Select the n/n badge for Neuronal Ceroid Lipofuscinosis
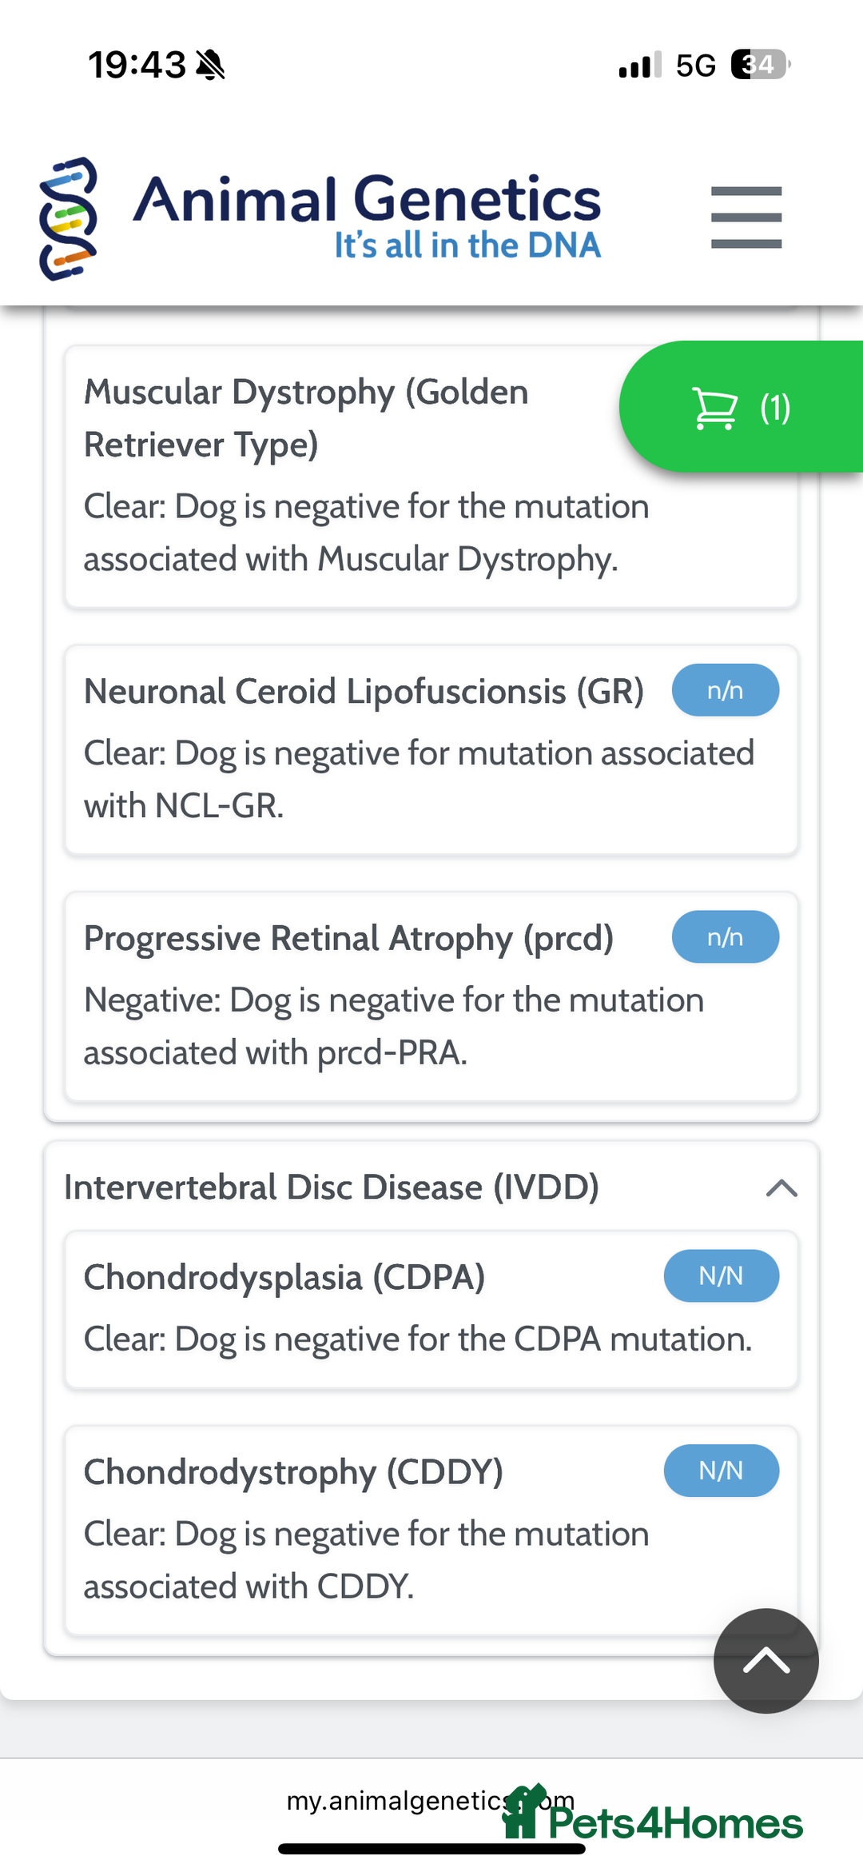The height and width of the screenshot is (1872, 863). point(725,690)
